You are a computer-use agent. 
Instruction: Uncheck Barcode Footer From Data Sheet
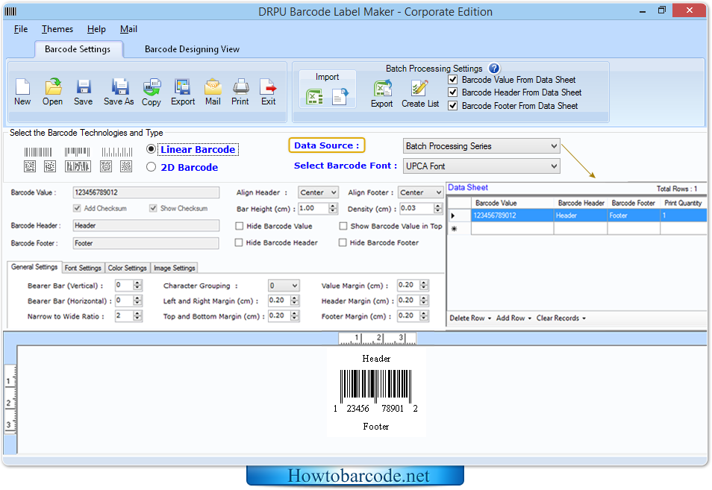453,106
